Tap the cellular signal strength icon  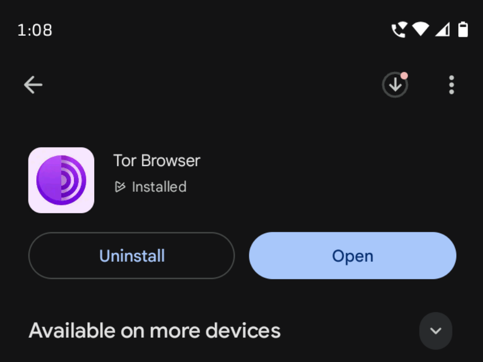(442, 30)
